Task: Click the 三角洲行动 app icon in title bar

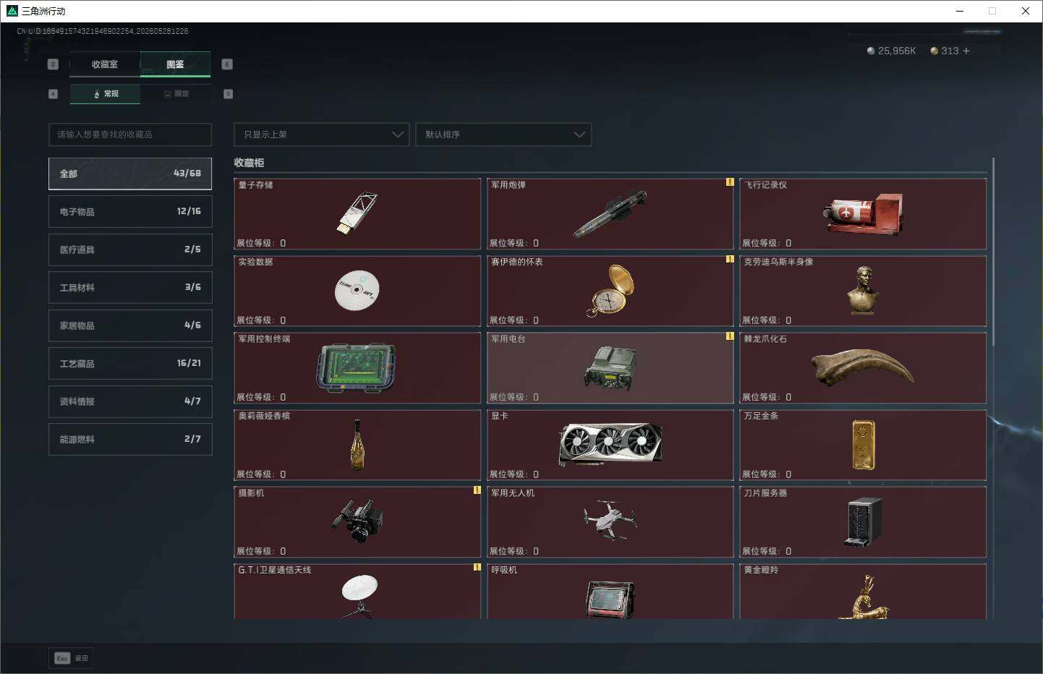Action: pos(12,11)
